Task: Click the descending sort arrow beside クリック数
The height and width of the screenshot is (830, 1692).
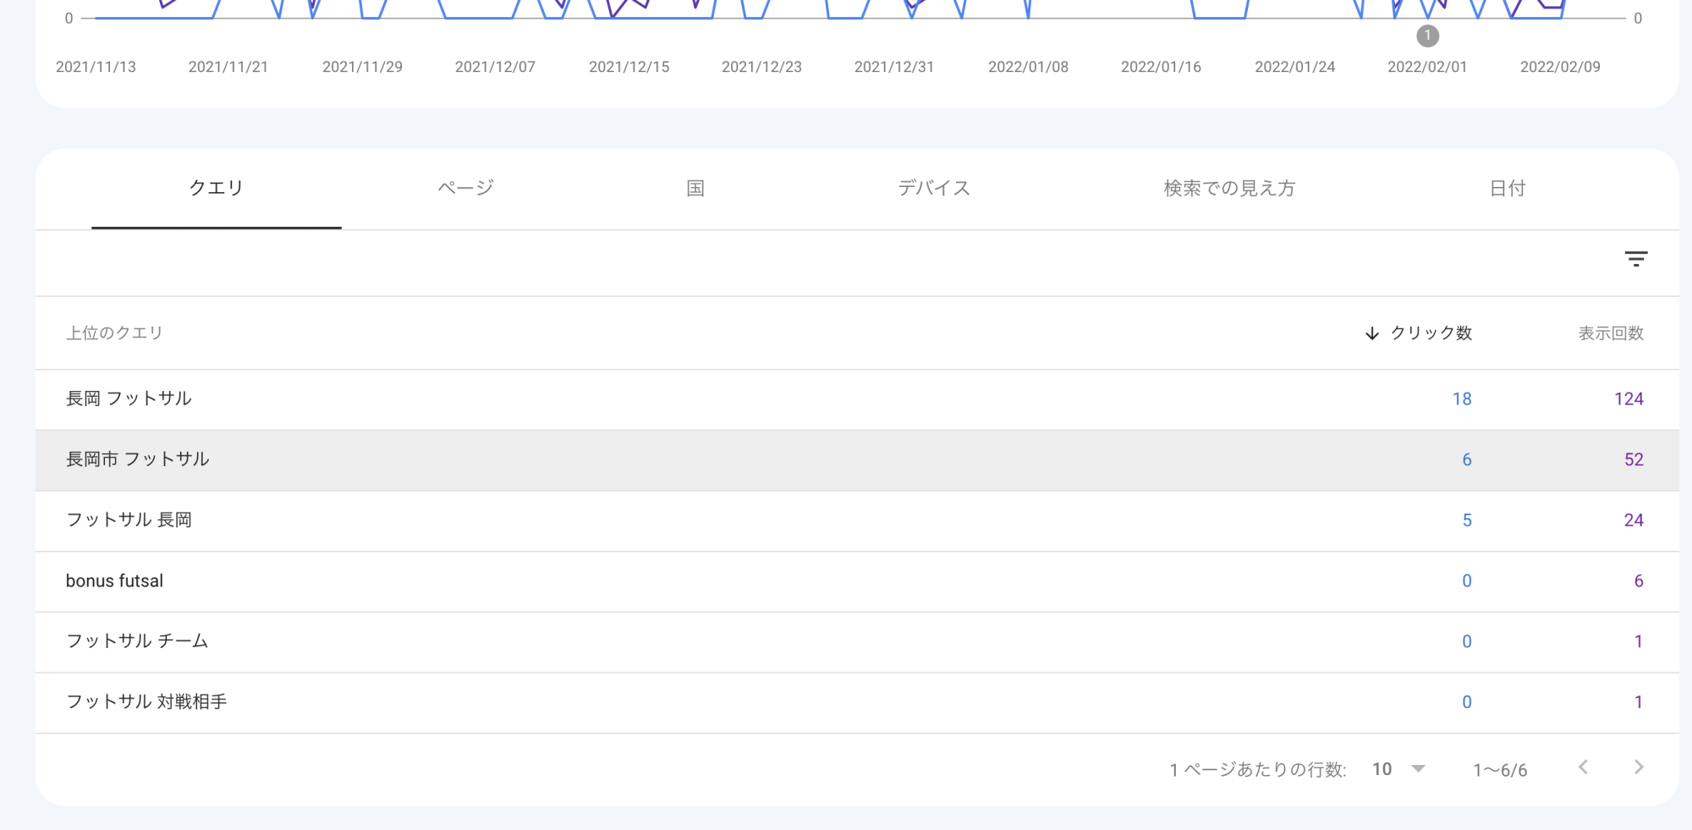Action: tap(1372, 333)
